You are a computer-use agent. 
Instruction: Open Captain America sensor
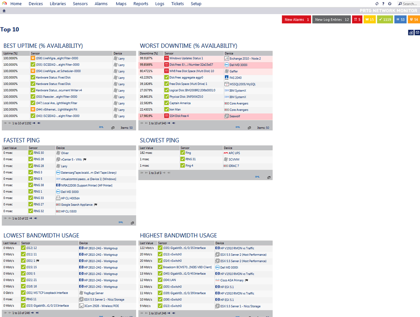pos(180,103)
